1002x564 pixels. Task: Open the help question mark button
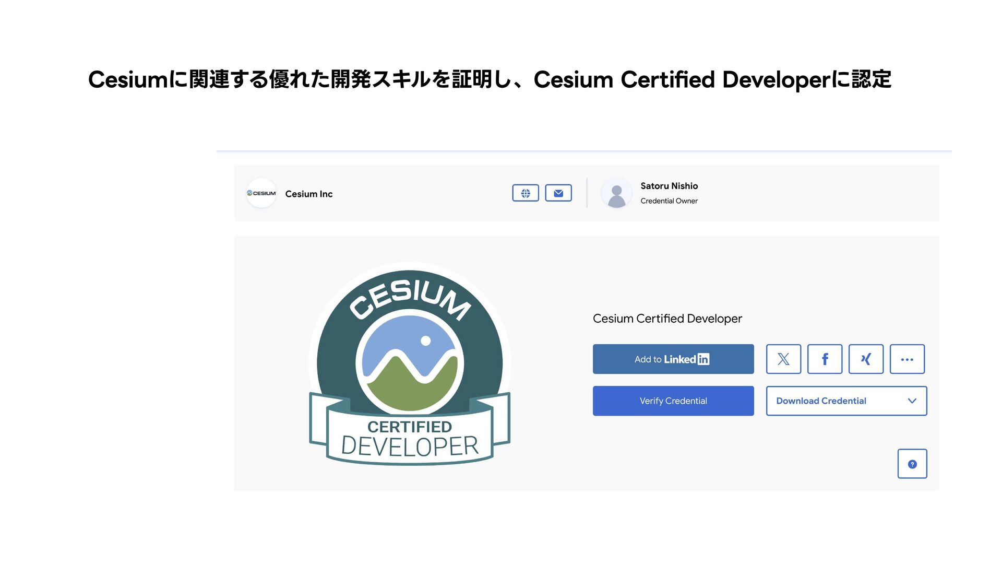tap(912, 464)
